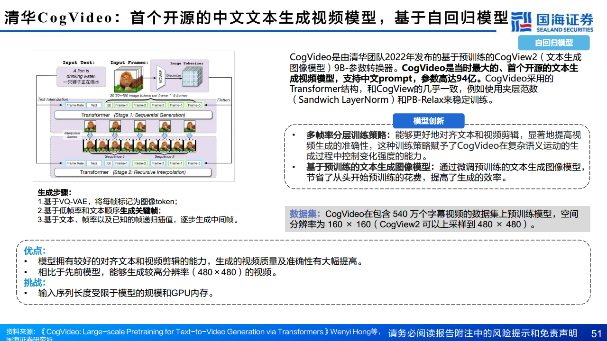The width and height of the screenshot is (607, 341).
Task: Click the 基于预训练的文本生成图像模型 bullet
Action: [439, 172]
